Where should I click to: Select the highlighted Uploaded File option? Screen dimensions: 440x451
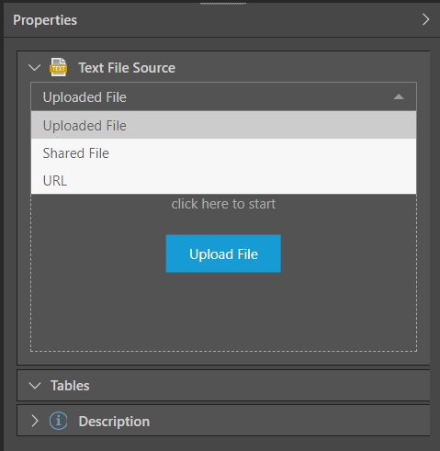pyautogui.click(x=223, y=125)
